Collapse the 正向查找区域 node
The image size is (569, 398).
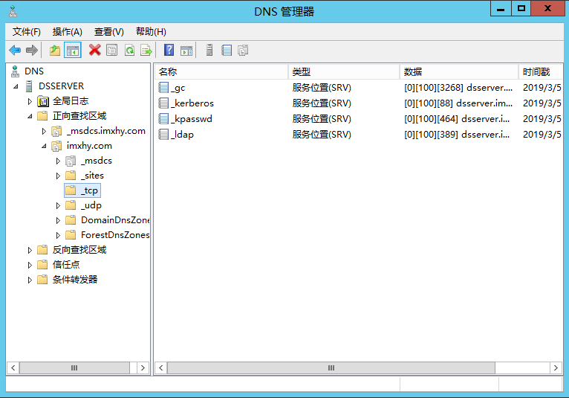pyautogui.click(x=30, y=116)
